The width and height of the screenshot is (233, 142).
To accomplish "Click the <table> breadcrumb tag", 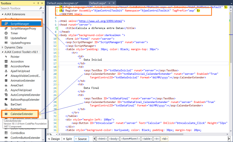I will (x=147, y=139).
